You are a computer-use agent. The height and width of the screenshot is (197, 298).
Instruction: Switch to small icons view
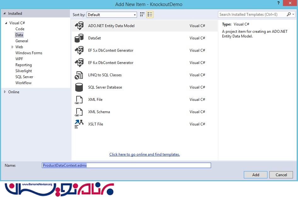(142, 14)
